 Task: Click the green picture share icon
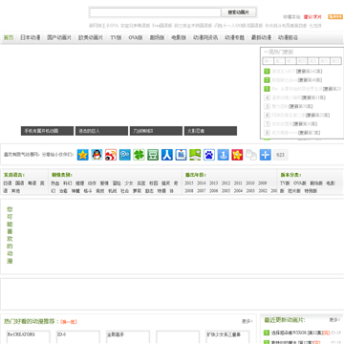195,155
